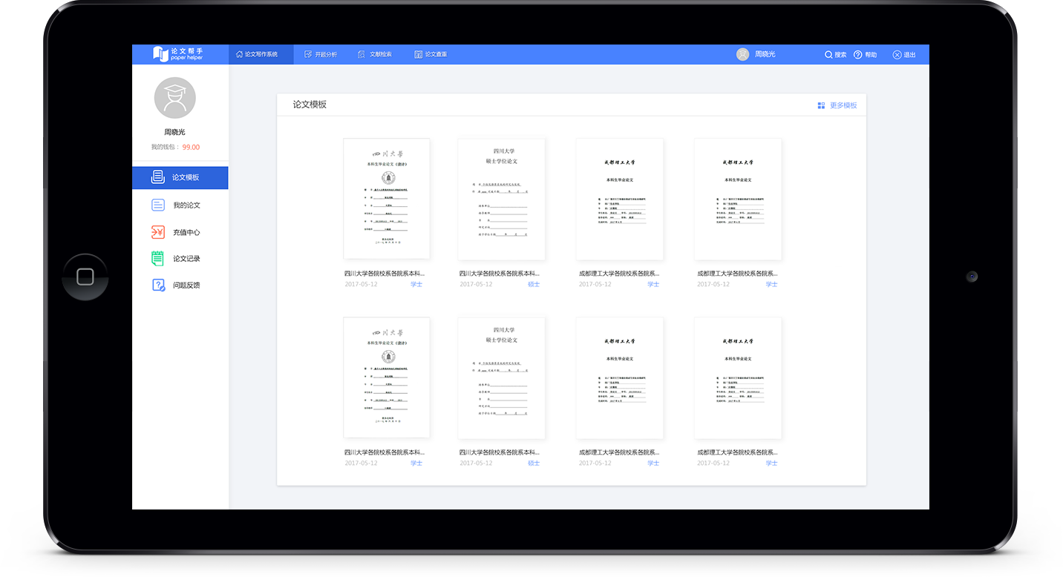Open top-row 四川大学 本科生毕业论文 template thumbnail
1063x577 pixels.
(x=386, y=199)
